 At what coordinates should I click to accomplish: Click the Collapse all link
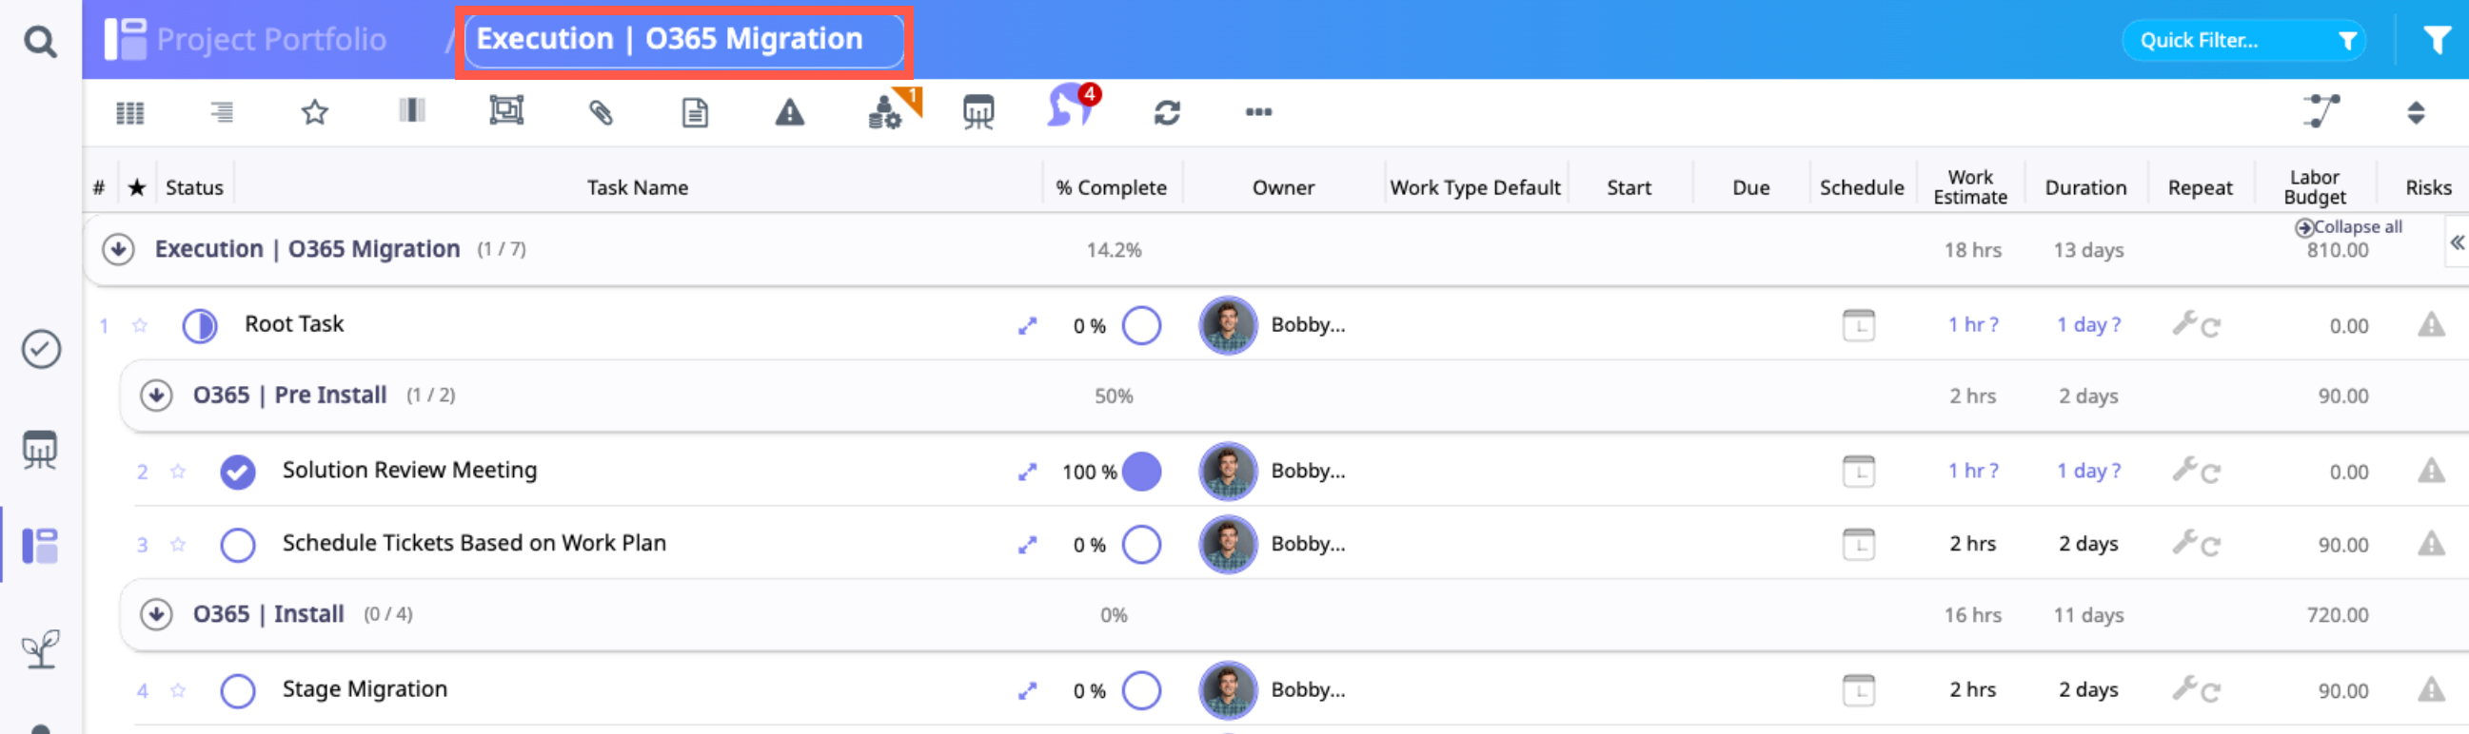(2356, 227)
